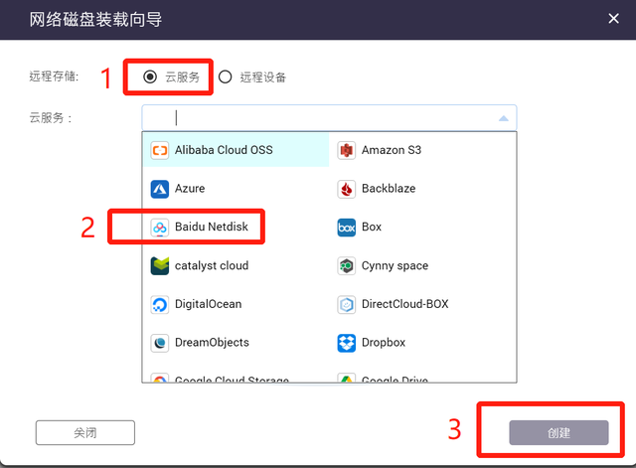Choose Cynny space label

[396, 265]
